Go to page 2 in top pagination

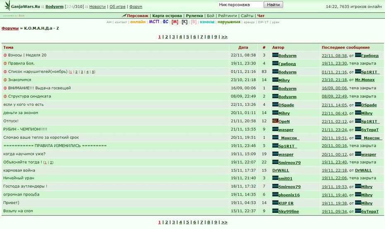[x=166, y=37]
